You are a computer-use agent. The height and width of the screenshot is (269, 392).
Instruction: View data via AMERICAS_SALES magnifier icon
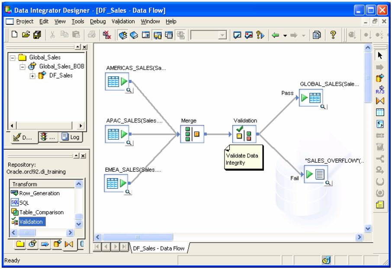pos(129,90)
